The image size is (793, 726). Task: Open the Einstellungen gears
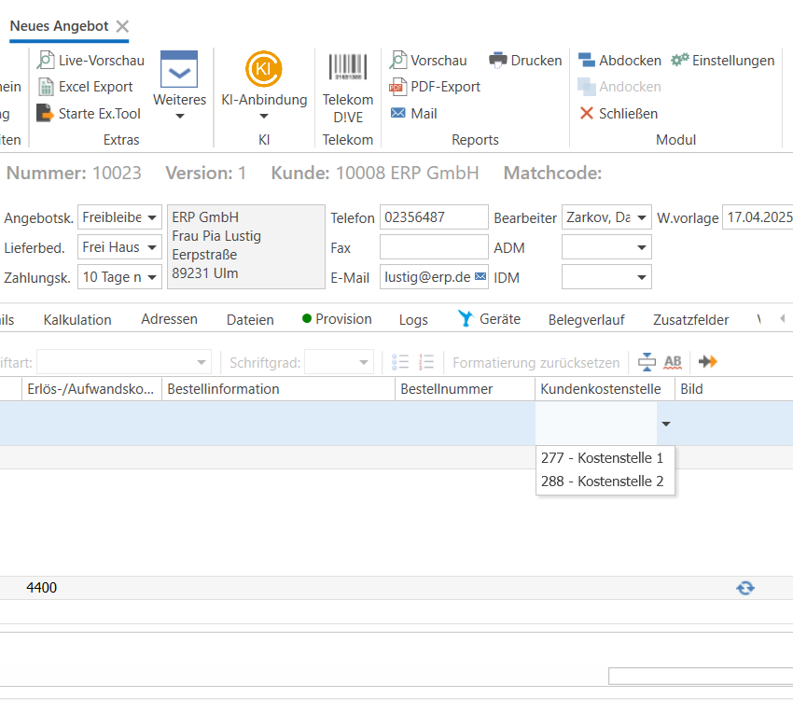click(x=680, y=61)
